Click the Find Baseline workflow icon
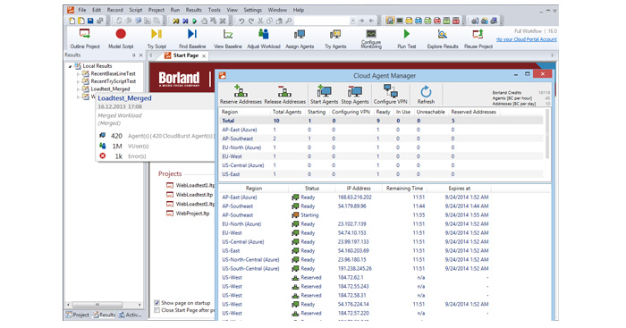The width and height of the screenshot is (626, 328). click(x=192, y=34)
